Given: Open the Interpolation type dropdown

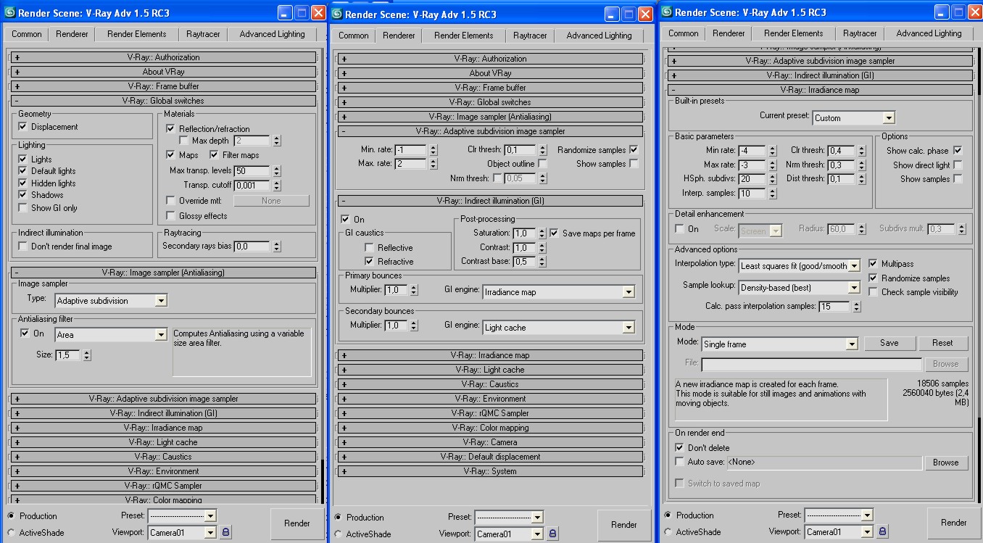Looking at the screenshot, I should click(x=799, y=266).
